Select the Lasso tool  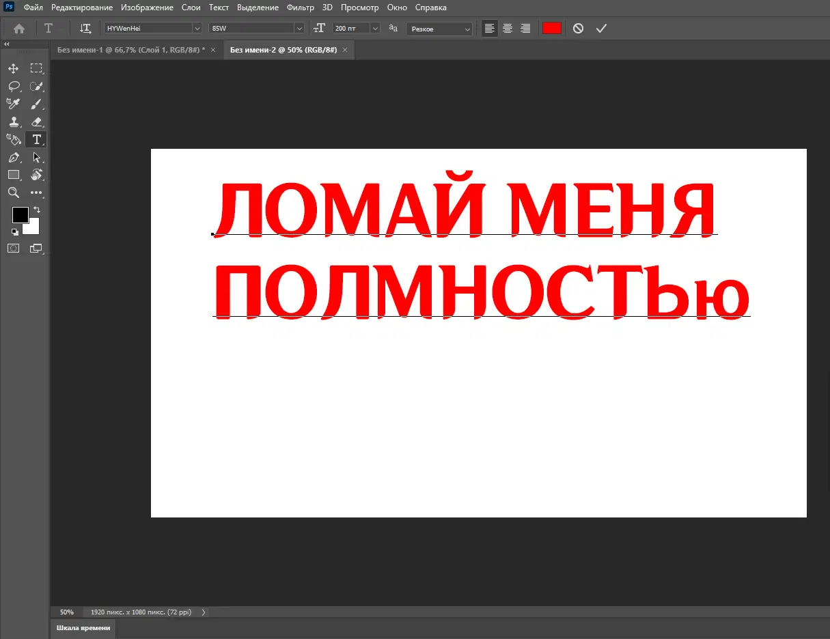pyautogui.click(x=13, y=86)
